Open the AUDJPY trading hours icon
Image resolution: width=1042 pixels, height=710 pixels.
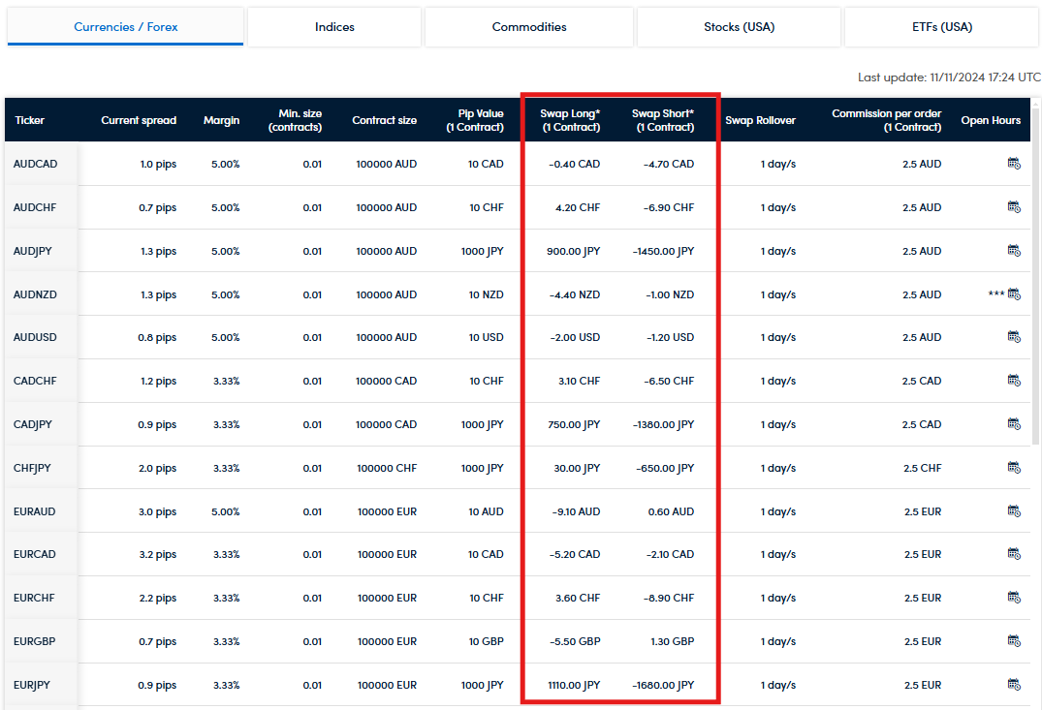[1014, 251]
